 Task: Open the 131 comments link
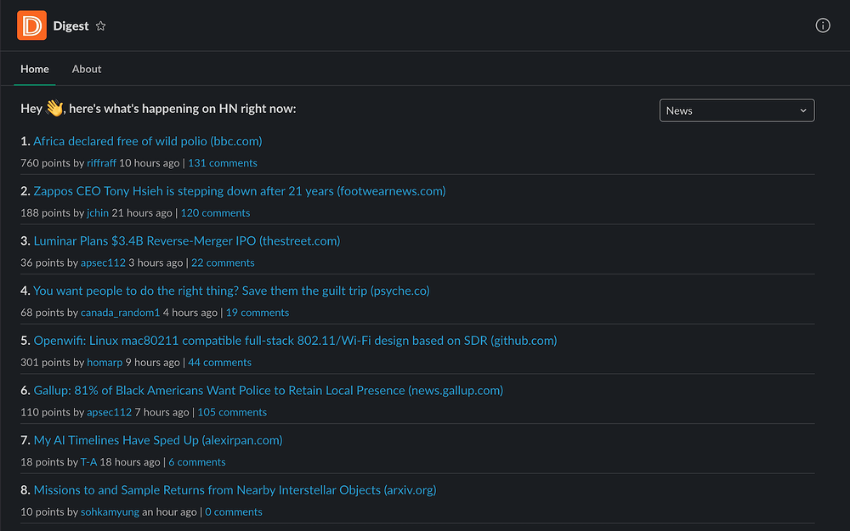coord(222,163)
